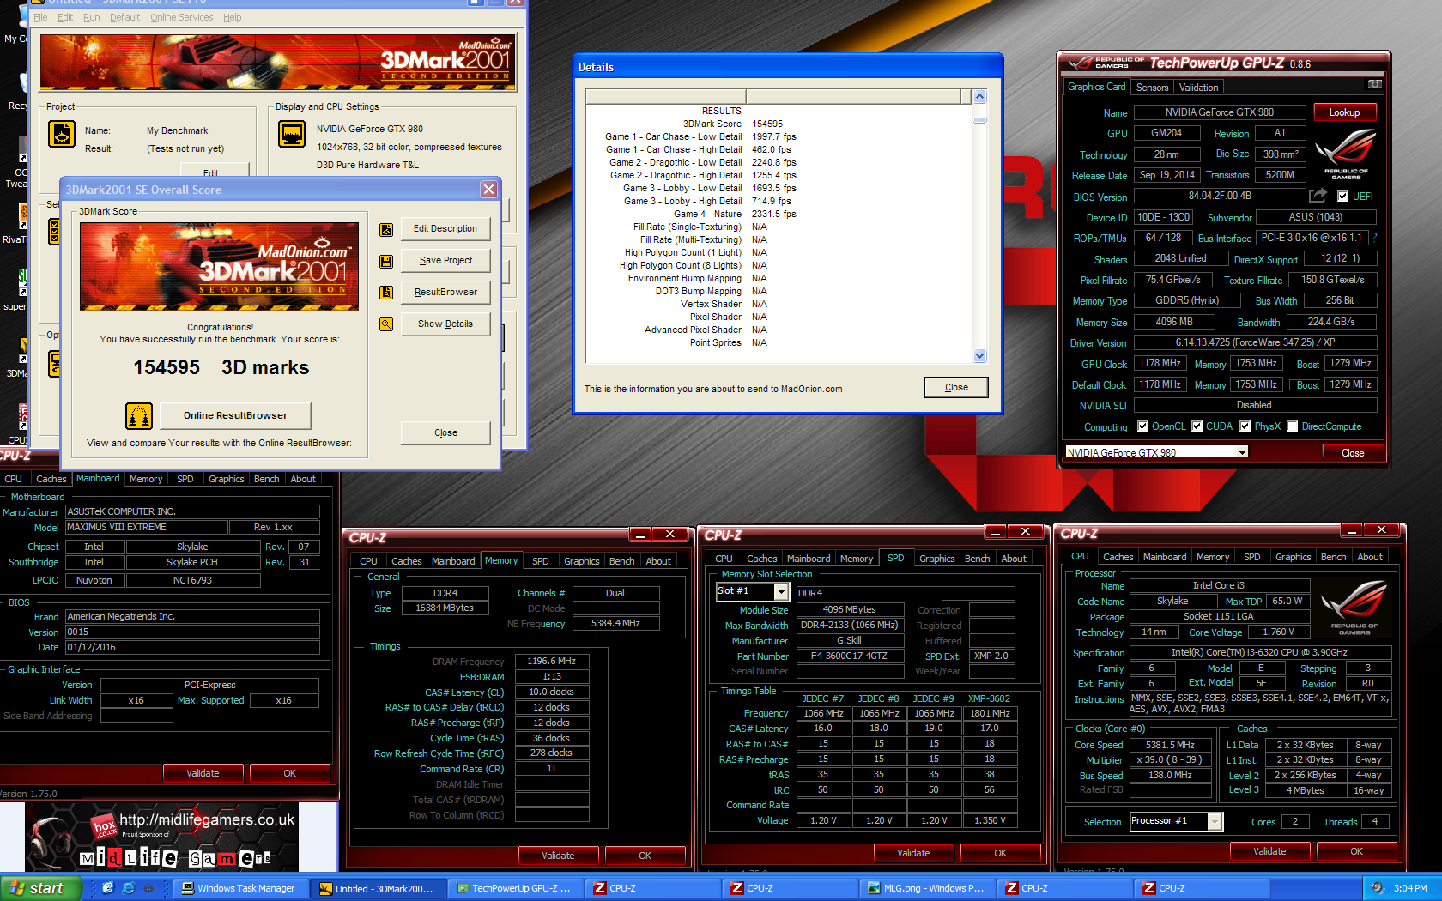Viewport: 1442px width, 901px height.
Task: Open the Help menu in 3DMark2001
Action: coord(232,17)
